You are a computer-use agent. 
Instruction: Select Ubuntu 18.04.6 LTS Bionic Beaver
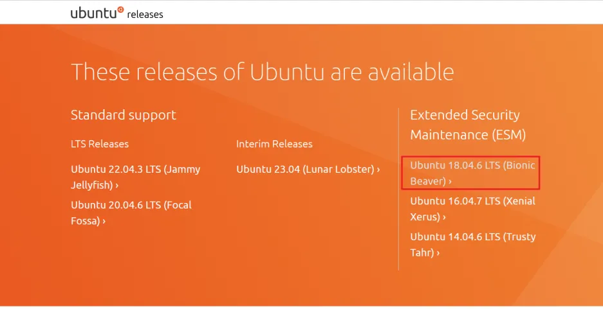[x=472, y=173]
